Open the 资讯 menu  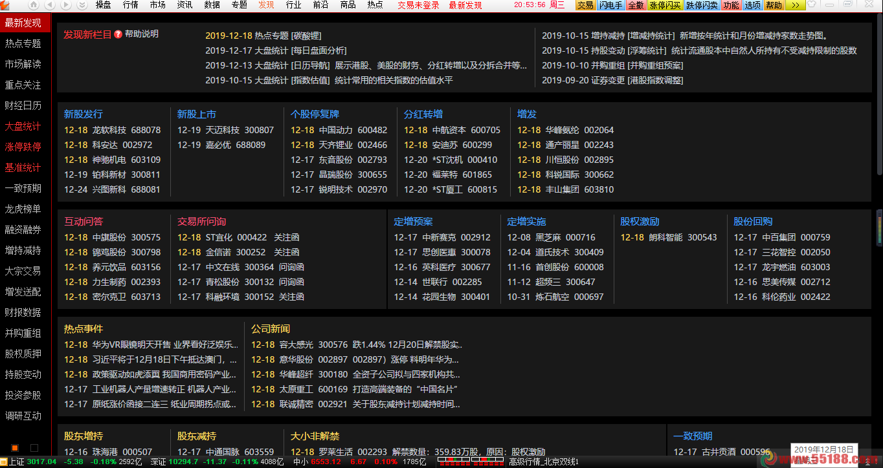pos(184,5)
